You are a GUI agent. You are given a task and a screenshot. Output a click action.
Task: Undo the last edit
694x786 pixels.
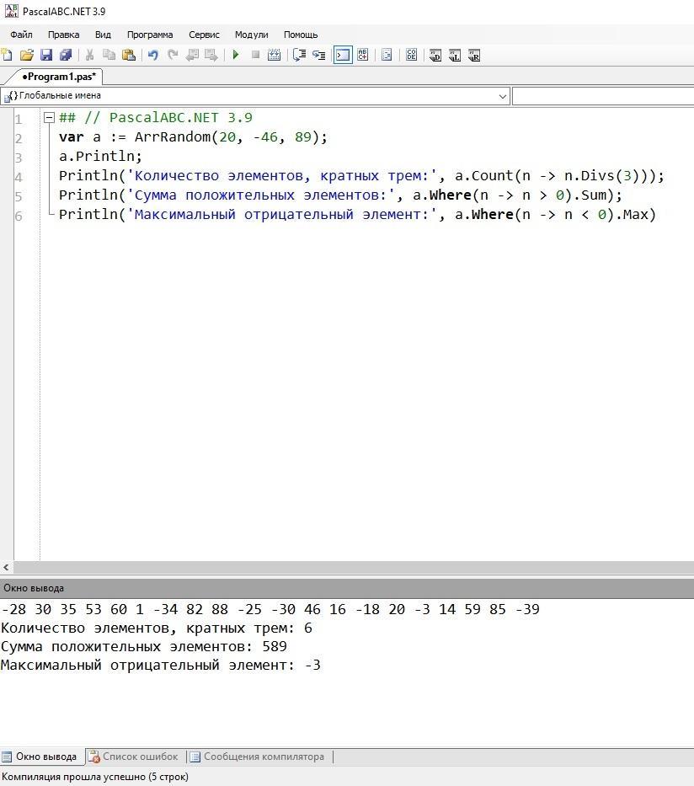point(153,55)
